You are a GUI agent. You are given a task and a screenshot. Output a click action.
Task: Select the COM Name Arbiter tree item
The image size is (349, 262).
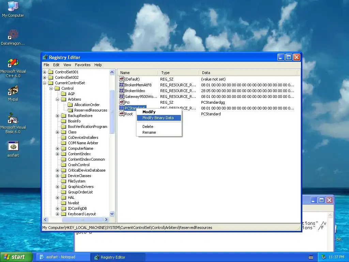coord(83,143)
